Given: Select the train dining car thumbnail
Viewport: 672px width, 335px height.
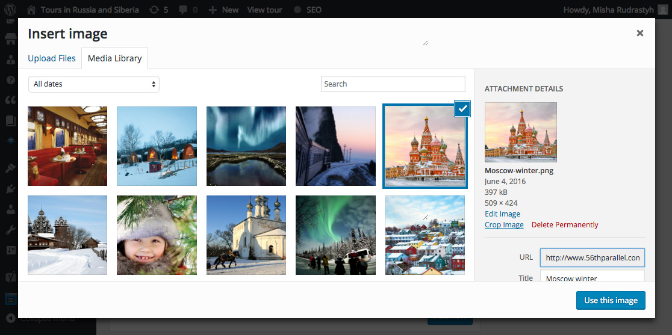Looking at the screenshot, I should pos(67,146).
